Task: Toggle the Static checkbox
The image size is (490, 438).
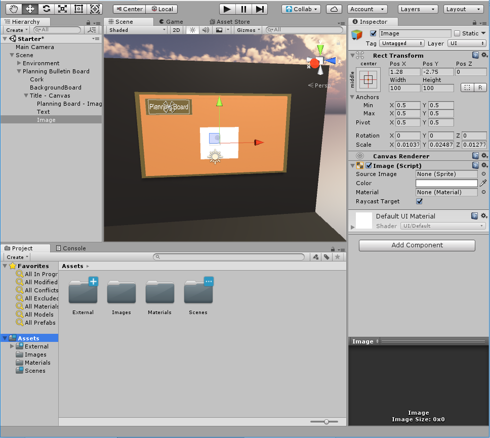Action: 457,33
